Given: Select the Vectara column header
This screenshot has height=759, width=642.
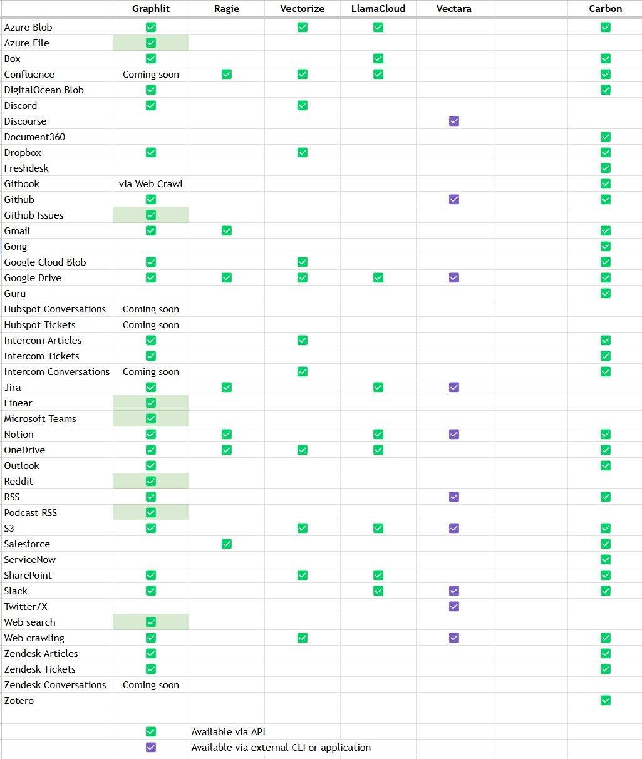Looking at the screenshot, I should point(454,9).
